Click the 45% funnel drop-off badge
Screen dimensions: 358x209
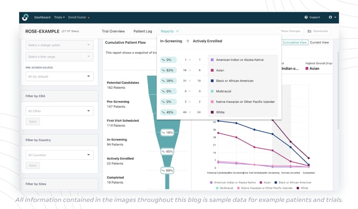[x=167, y=151]
